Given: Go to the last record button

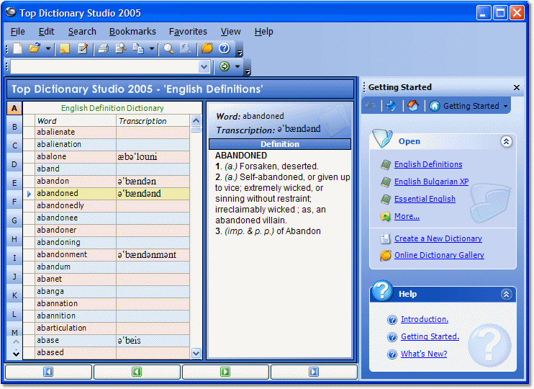Looking at the screenshot, I should [314, 372].
